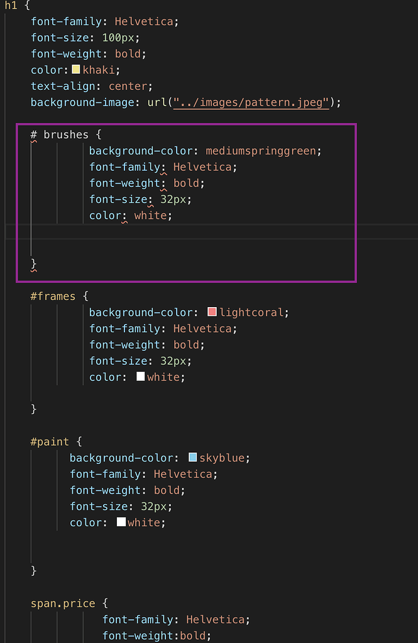Click the khaki color swatch
This screenshot has height=643, width=418.
point(76,69)
